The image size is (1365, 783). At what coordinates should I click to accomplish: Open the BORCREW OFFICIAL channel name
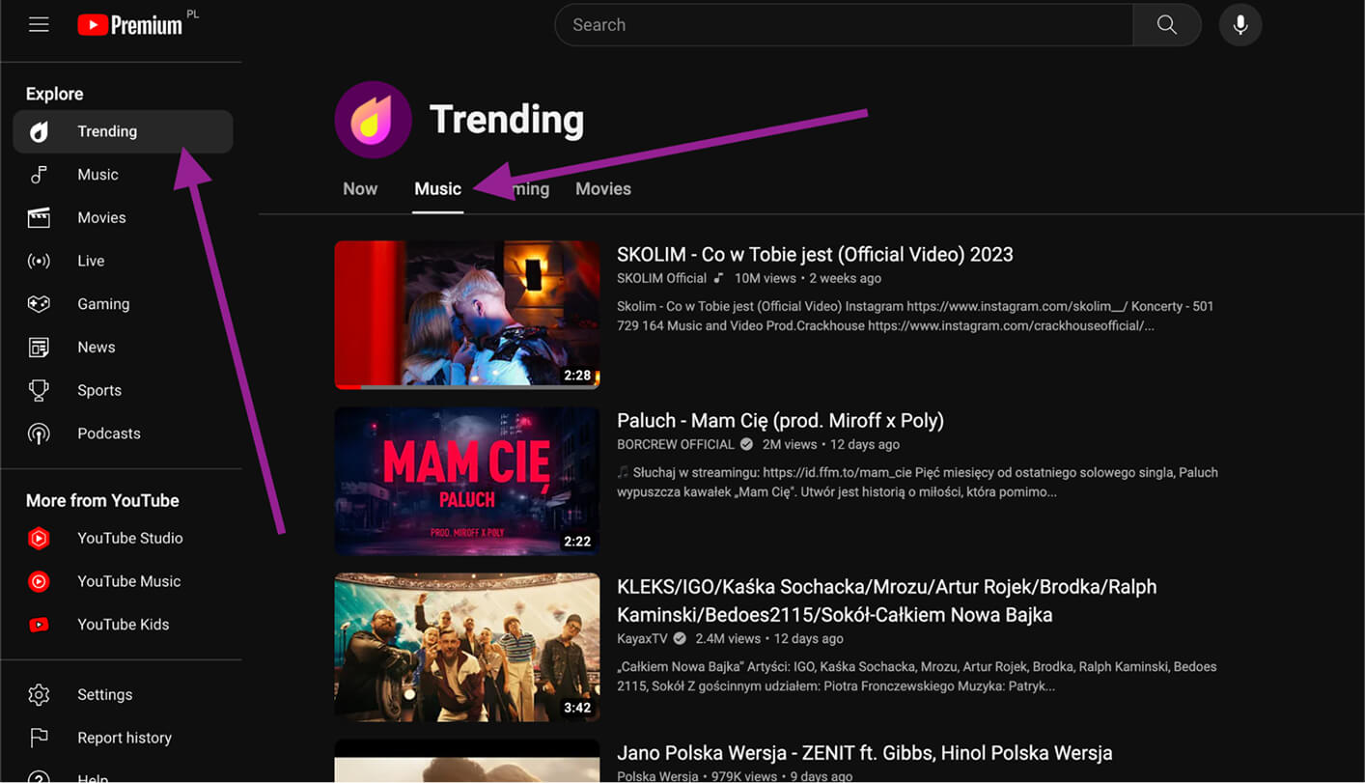(676, 445)
